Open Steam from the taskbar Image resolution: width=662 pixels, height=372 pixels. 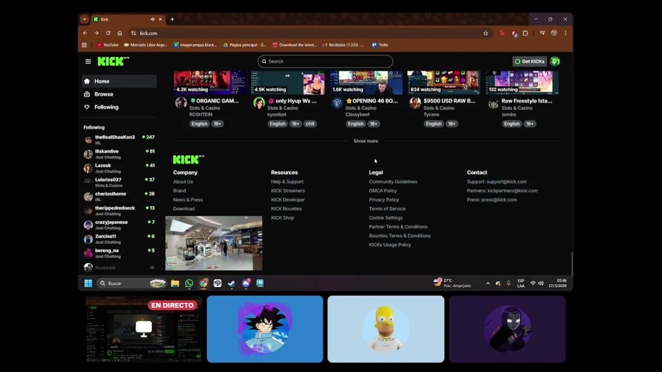point(231,283)
